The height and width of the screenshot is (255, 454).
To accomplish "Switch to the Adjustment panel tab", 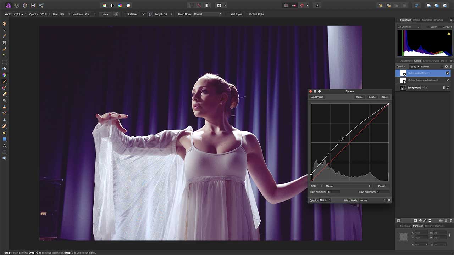I will 406,61.
